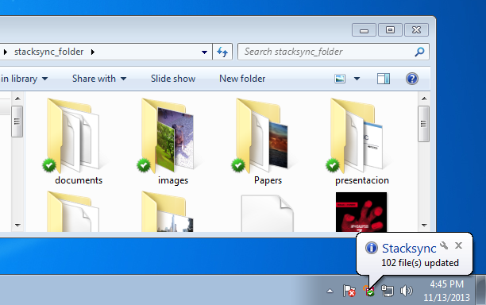The width and height of the screenshot is (486, 305).
Task: Click the 102 file(s) updated message
Action: 420,263
